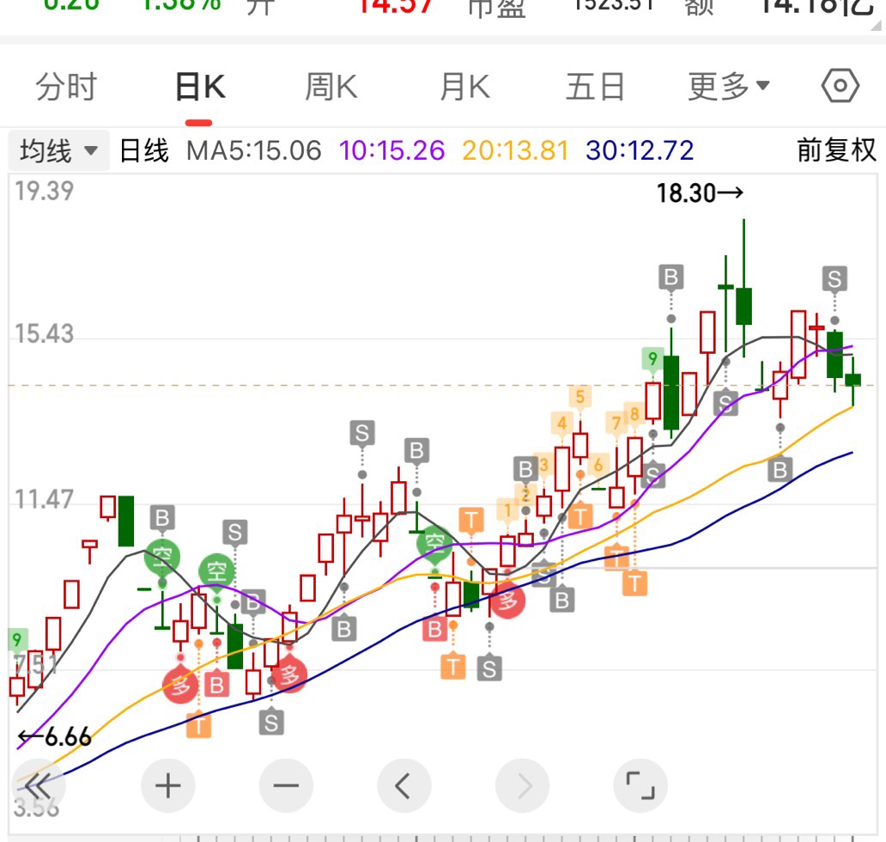The width and height of the screenshot is (886, 842).
Task: Tap the 11.47 price axis label
Action: click(44, 499)
